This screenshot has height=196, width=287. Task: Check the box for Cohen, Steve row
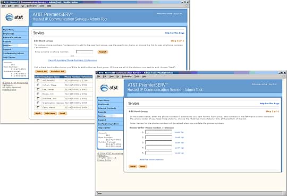coord(38,85)
